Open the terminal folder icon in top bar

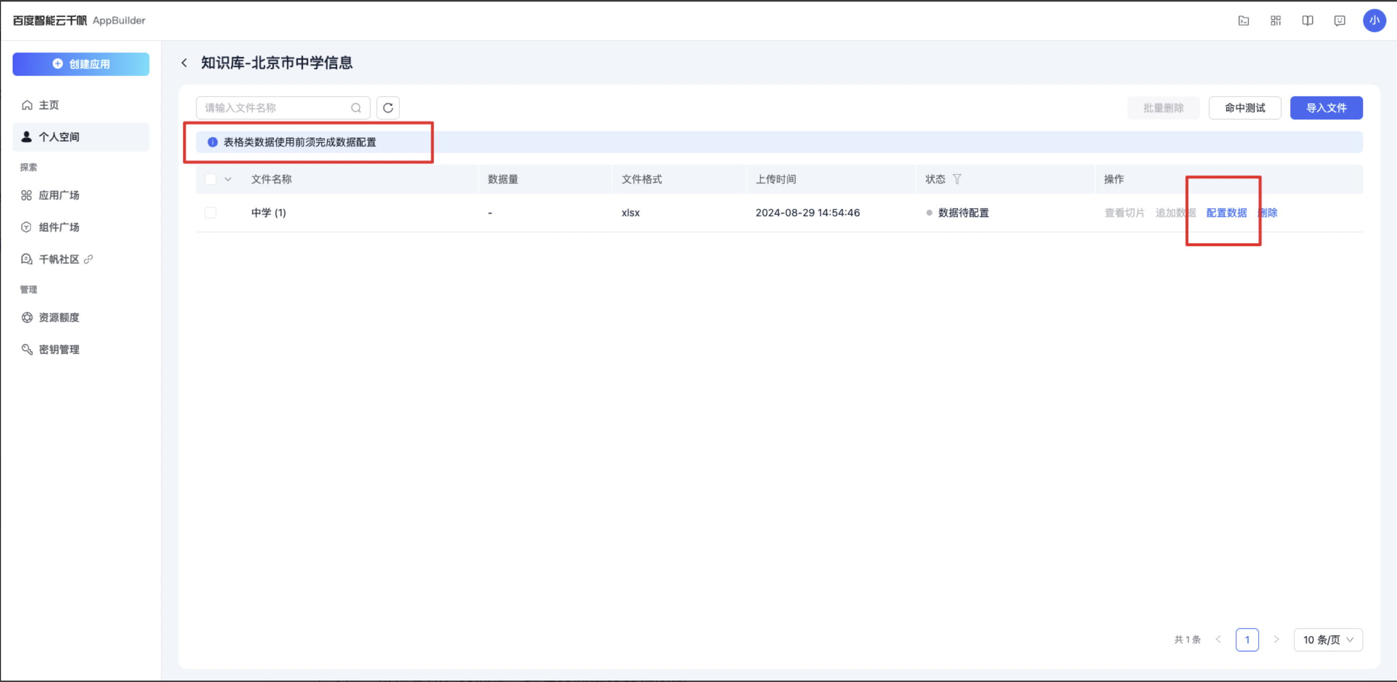coord(1243,20)
